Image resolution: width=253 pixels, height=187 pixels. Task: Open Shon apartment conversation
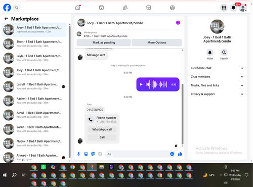(34, 44)
